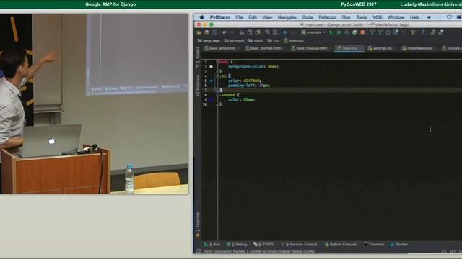
Task: Click the blue gutter color swatch on line 9
Action: (x=211, y=99)
